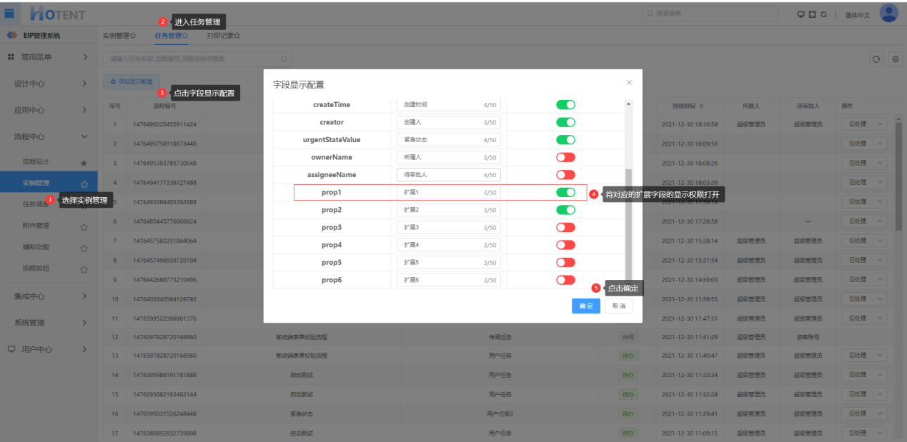Expand the 集成中心 sidebar menu
This screenshot has width=907, height=442.
click(x=48, y=296)
